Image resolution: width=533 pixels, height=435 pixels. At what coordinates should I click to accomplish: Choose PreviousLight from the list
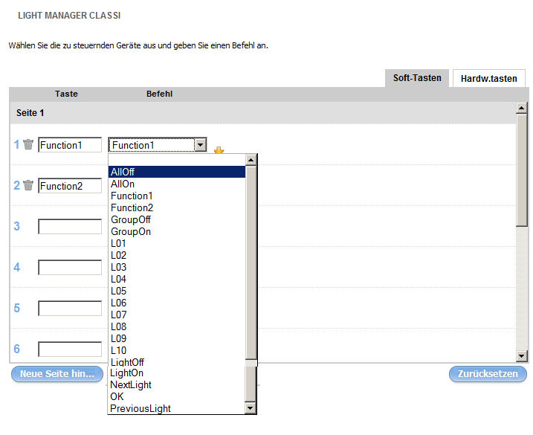tap(176, 408)
